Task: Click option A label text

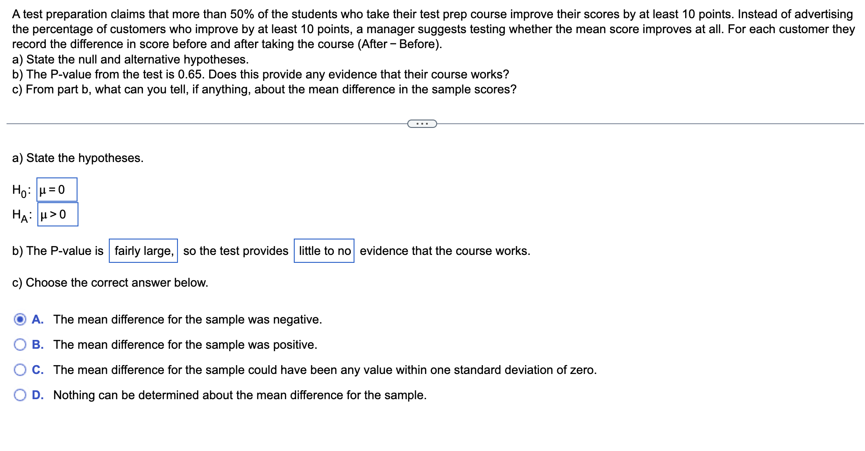Action: pyautogui.click(x=187, y=319)
